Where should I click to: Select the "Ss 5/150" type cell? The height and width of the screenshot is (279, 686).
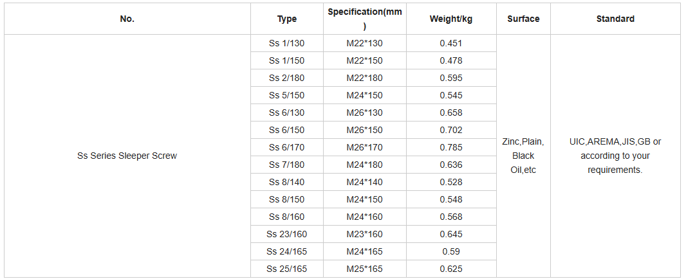(x=286, y=95)
